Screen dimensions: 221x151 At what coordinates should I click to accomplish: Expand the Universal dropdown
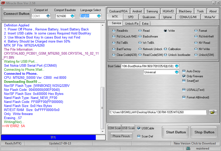(177, 72)
